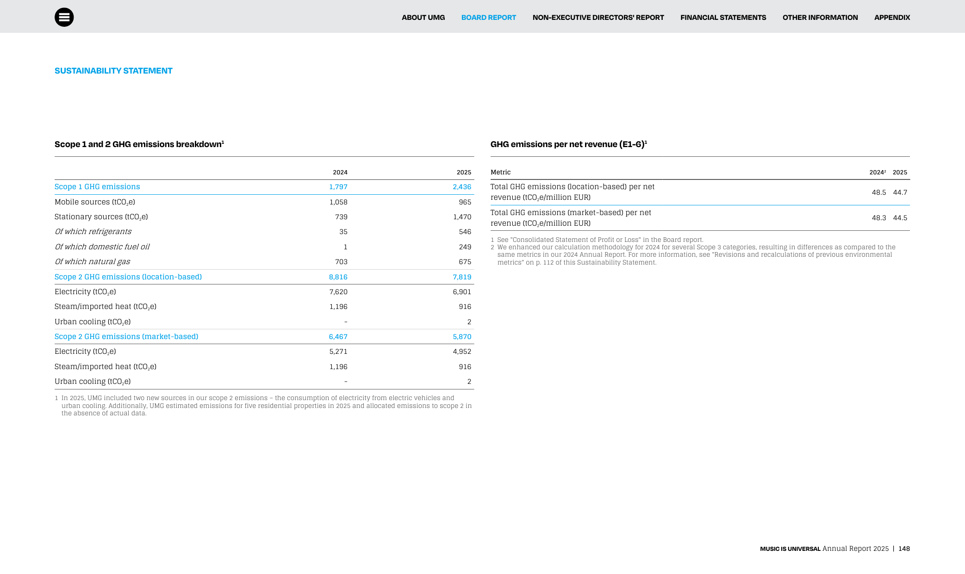The width and height of the screenshot is (965, 574).
Task: Go to the About UMG section
Action: 423,18
